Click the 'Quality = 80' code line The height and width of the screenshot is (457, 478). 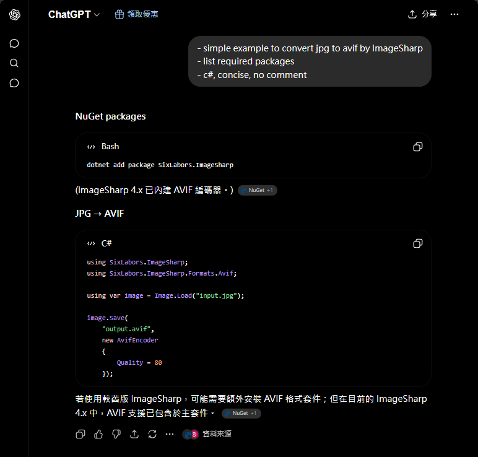click(139, 362)
